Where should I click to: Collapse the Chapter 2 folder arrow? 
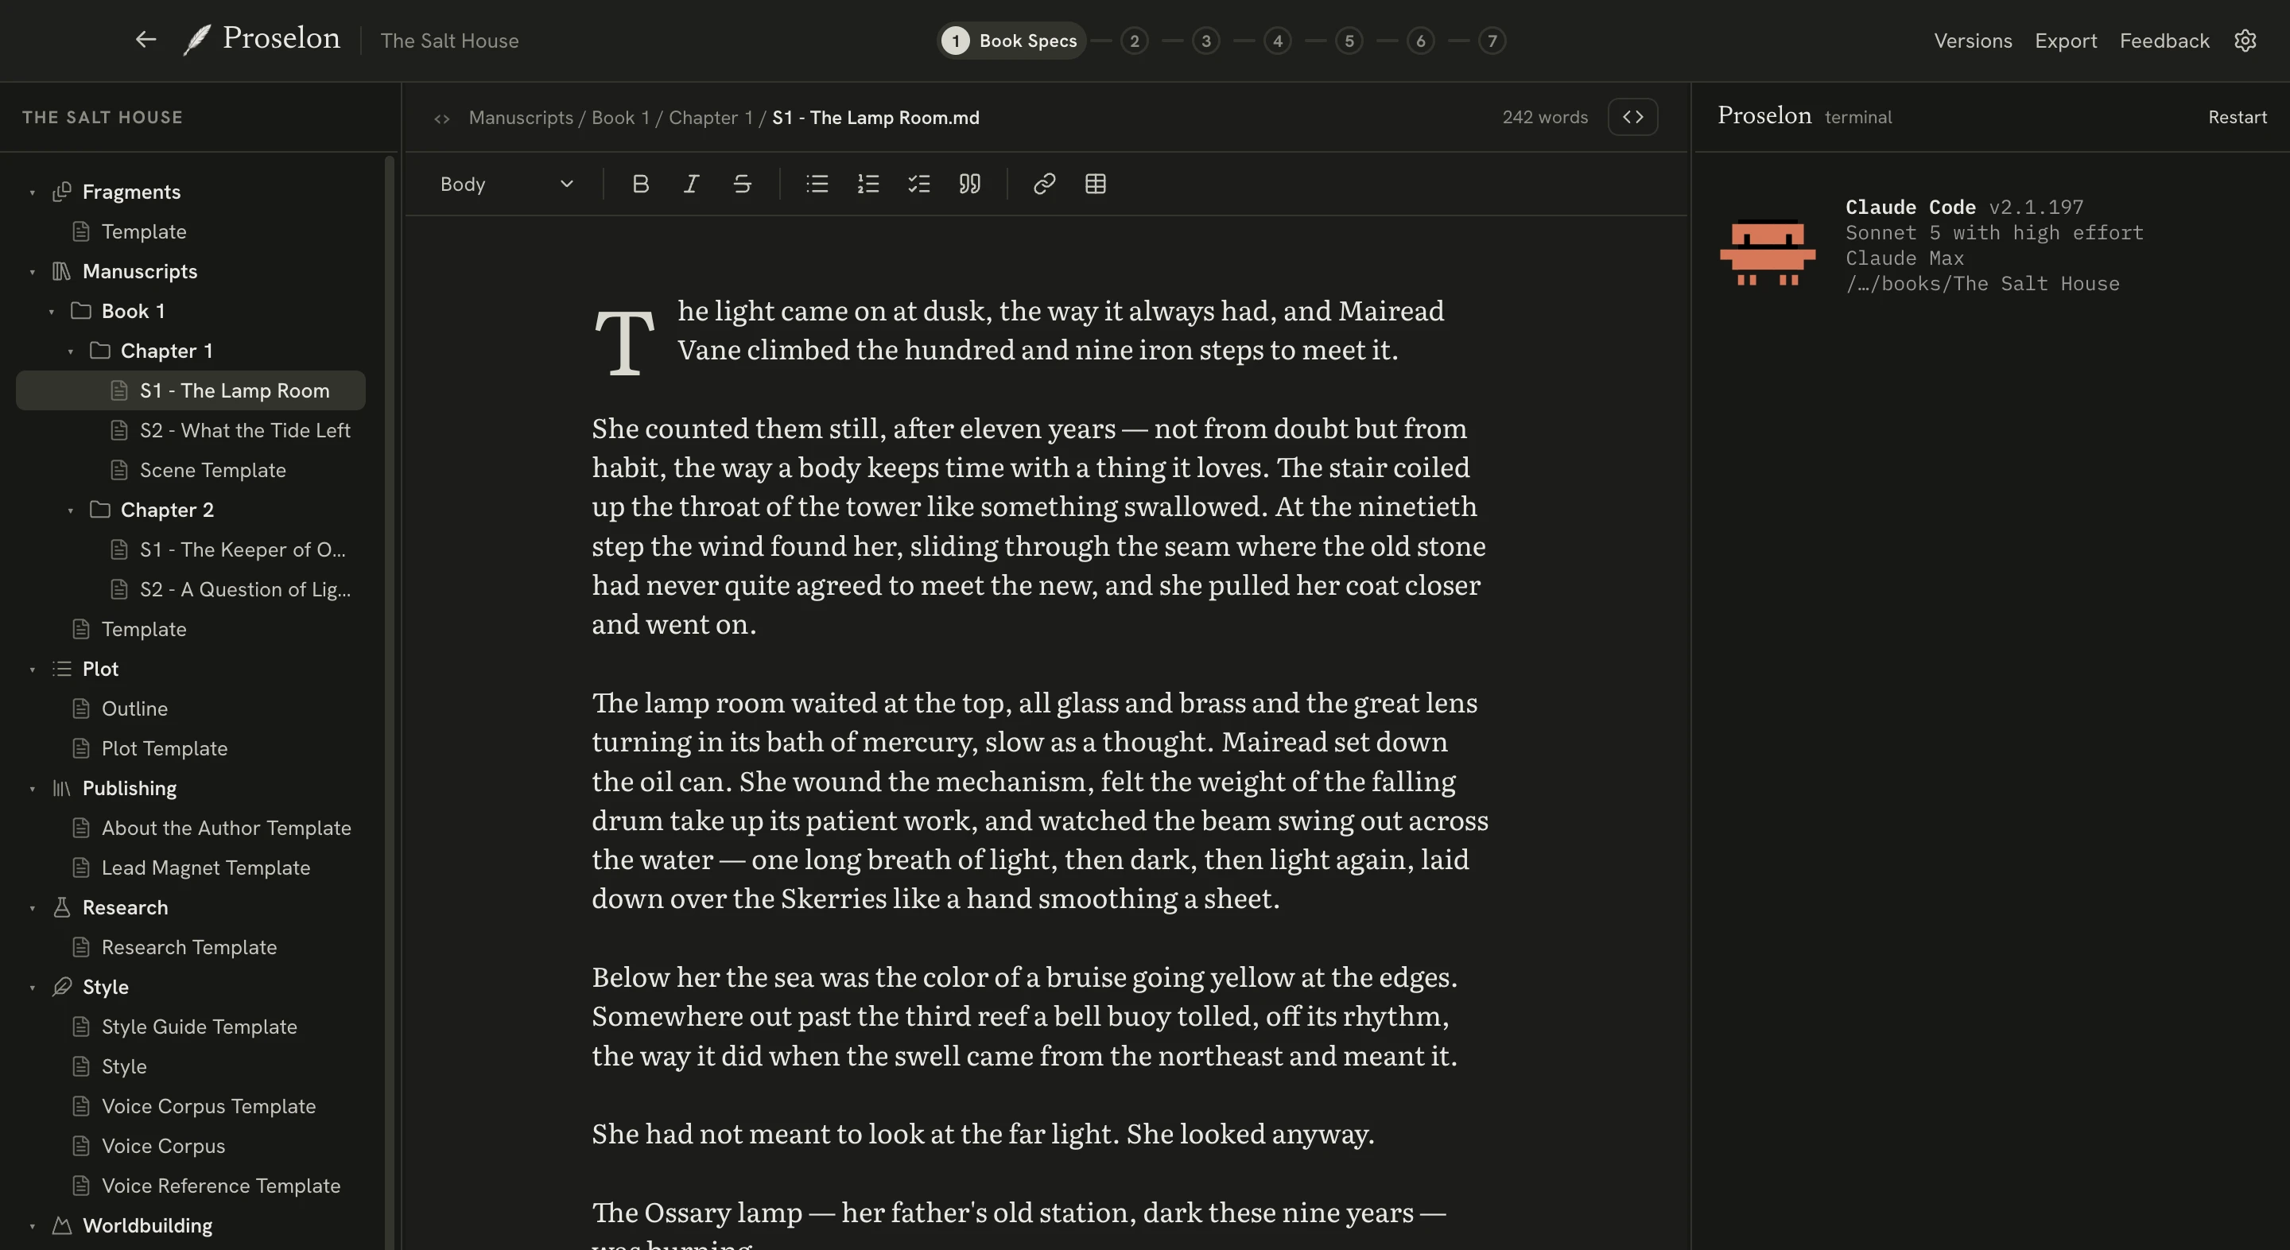coord(70,510)
